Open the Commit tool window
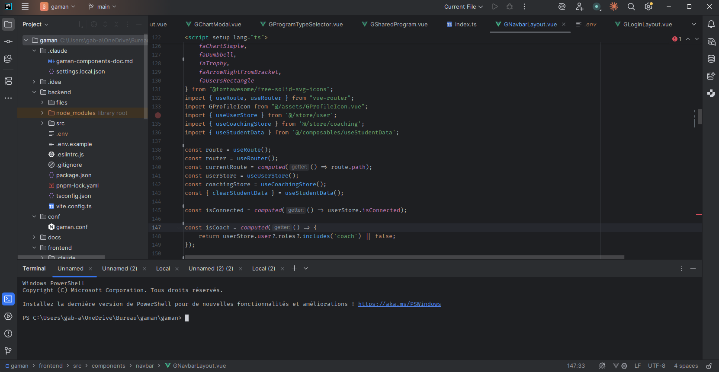 [8, 41]
